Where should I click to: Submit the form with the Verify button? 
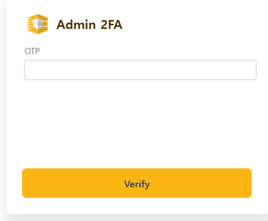pos(137,183)
